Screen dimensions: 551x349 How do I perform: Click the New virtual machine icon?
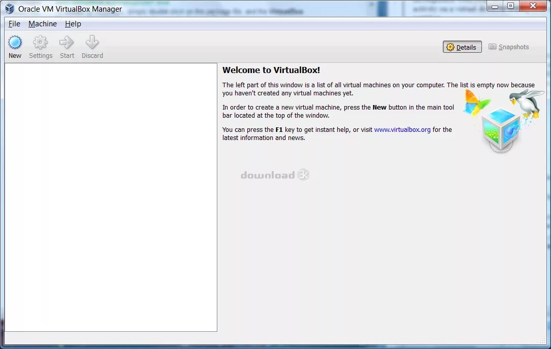(x=15, y=43)
